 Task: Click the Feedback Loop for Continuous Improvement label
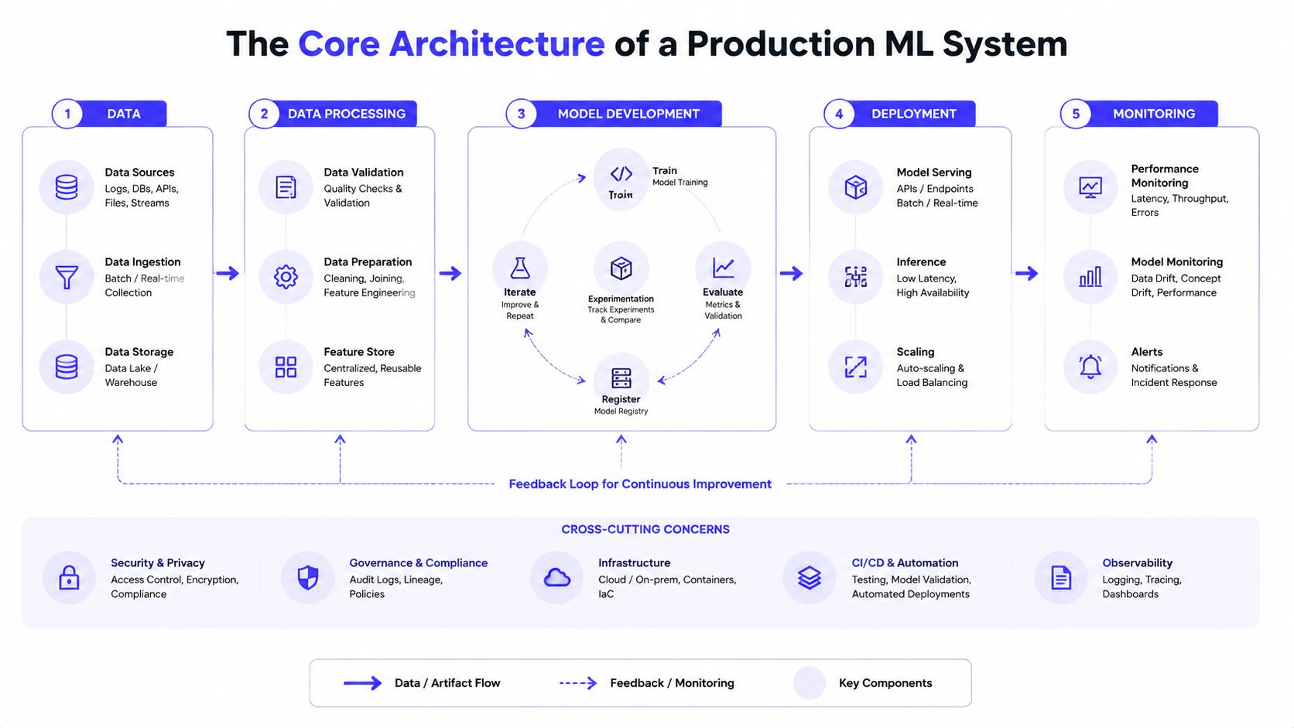tap(640, 484)
